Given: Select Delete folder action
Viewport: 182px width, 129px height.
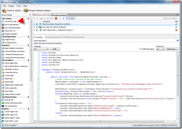Looking at the screenshot, I should point(8,82).
